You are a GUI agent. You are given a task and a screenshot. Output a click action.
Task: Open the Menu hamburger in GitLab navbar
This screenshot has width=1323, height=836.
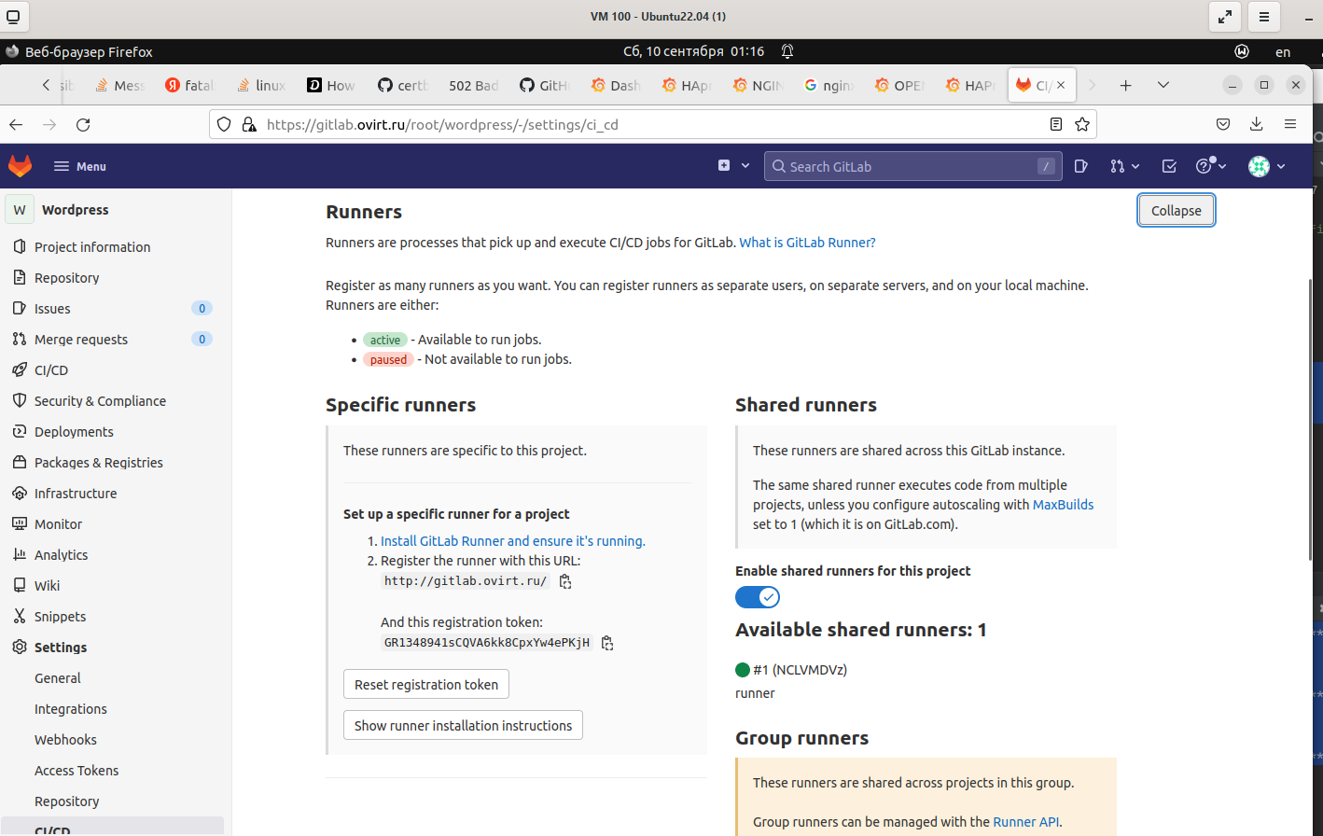[79, 166]
